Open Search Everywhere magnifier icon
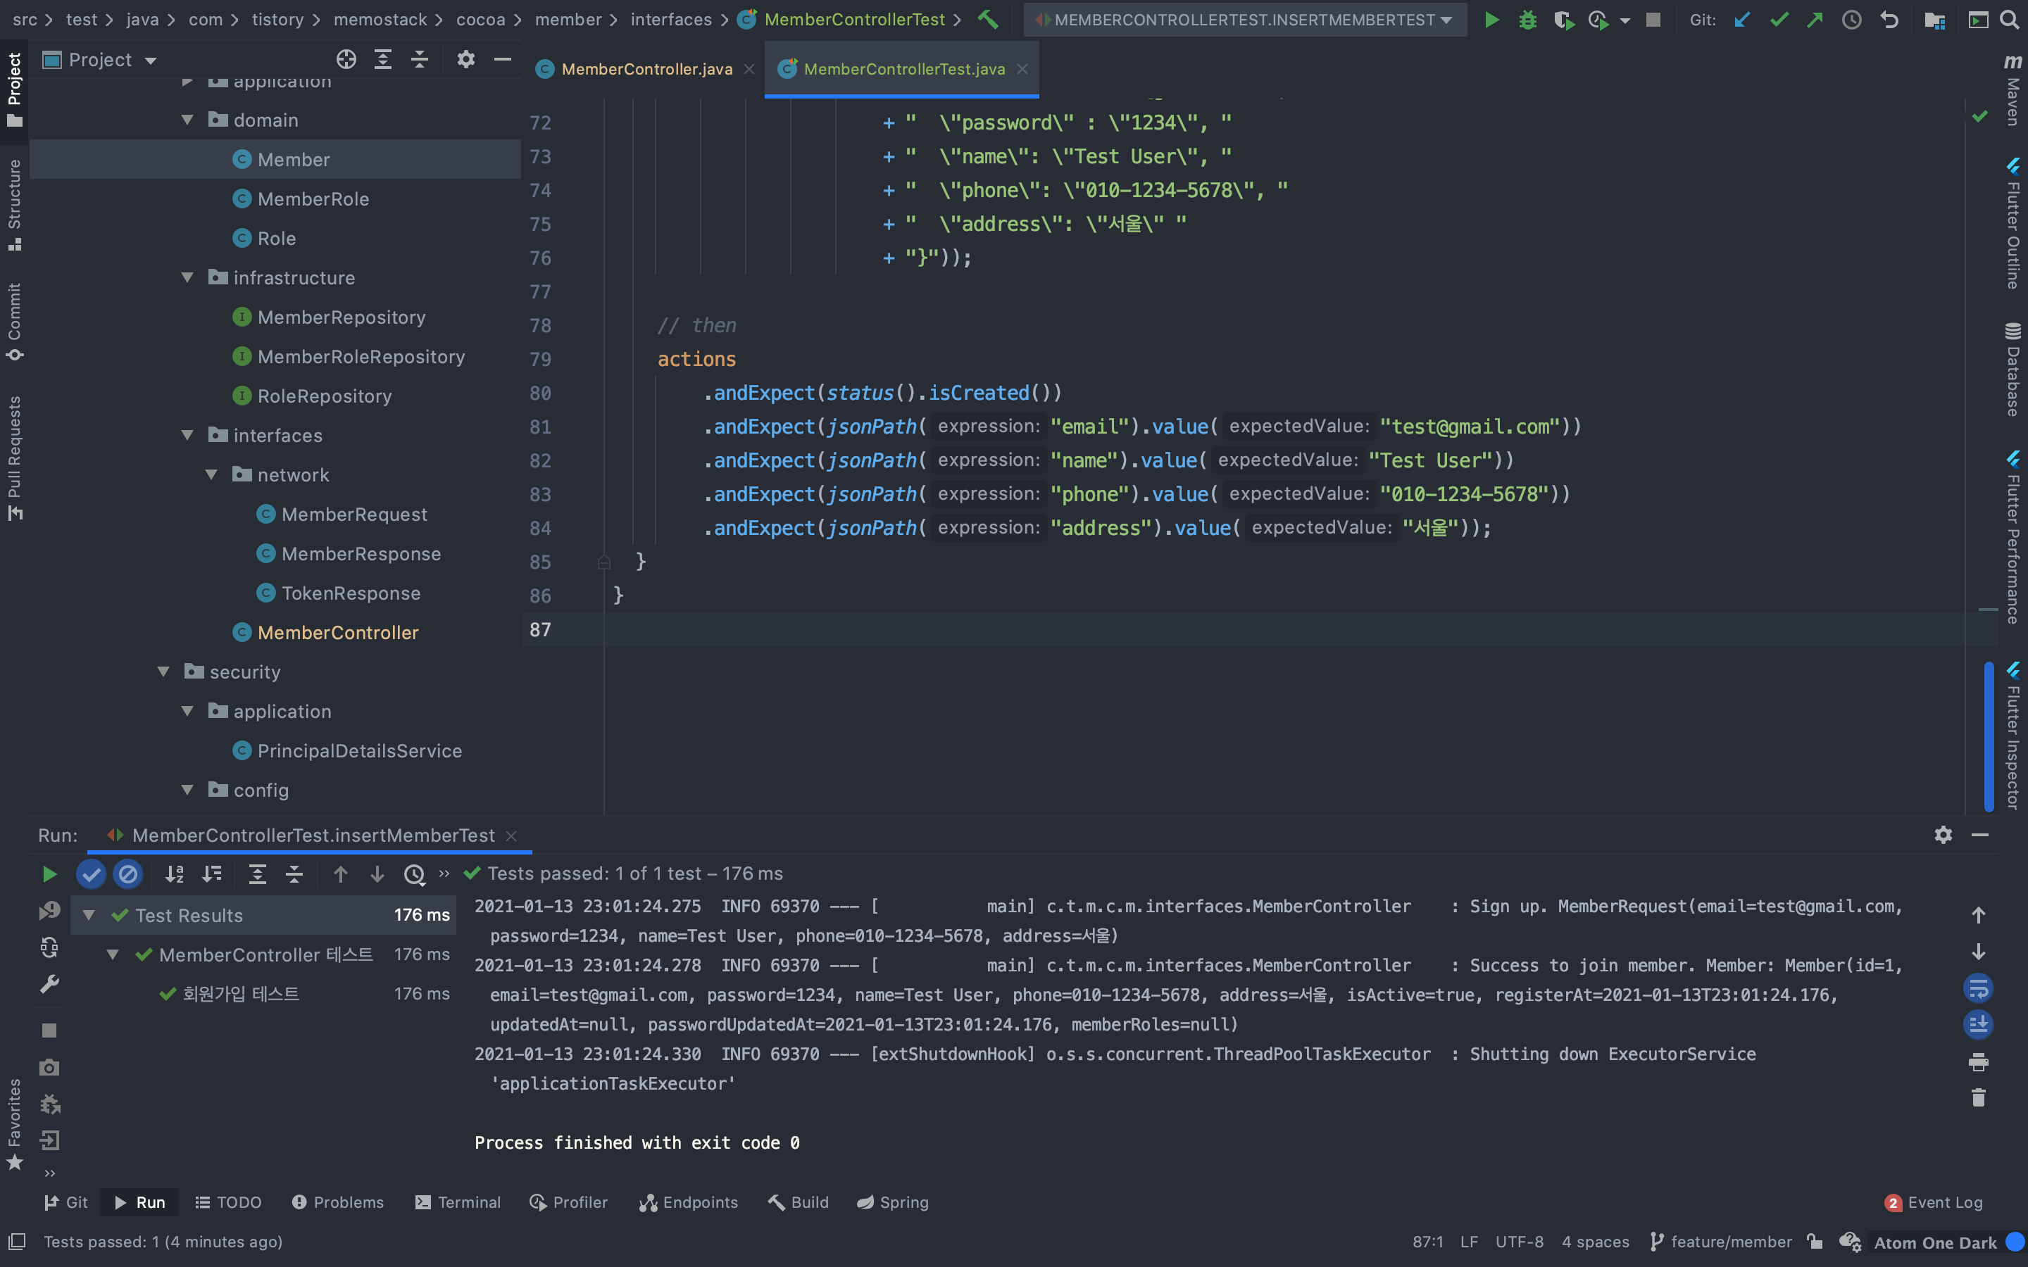This screenshot has height=1267, width=2028. (2010, 19)
